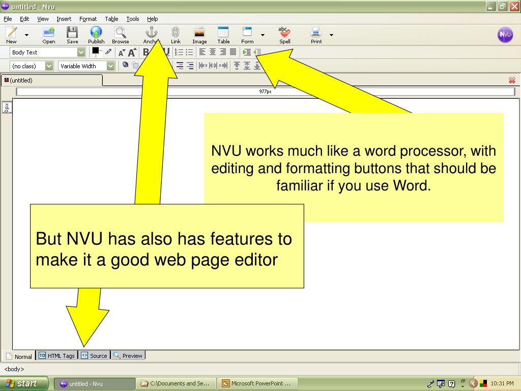Open the Table menu
Image resolution: width=521 pixels, height=391 pixels.
[111, 19]
